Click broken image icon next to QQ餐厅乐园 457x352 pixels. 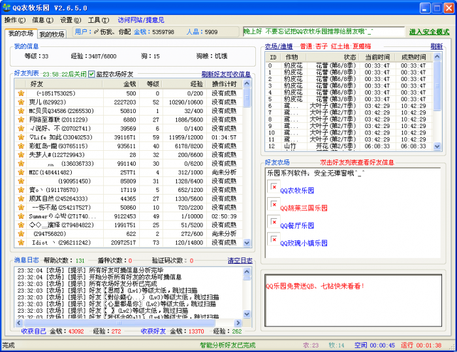[x=274, y=221]
